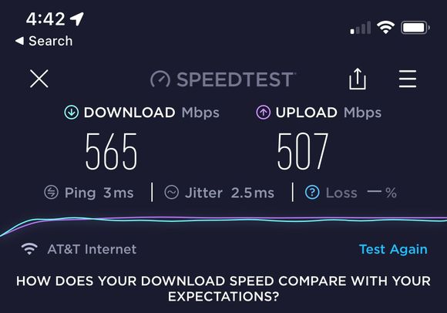Tap the 507 upload speed result
This screenshot has width=447, height=313.
[303, 151]
